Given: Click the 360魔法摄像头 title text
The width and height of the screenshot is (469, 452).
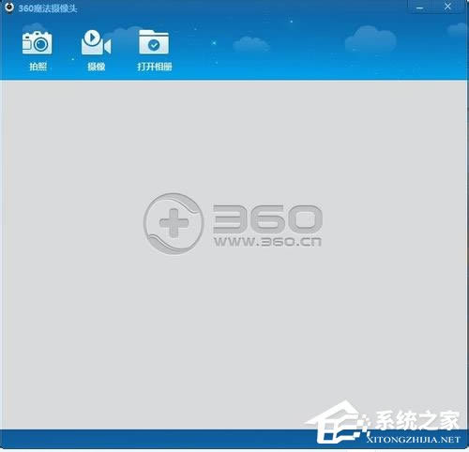Looking at the screenshot, I should pyautogui.click(x=48, y=8).
